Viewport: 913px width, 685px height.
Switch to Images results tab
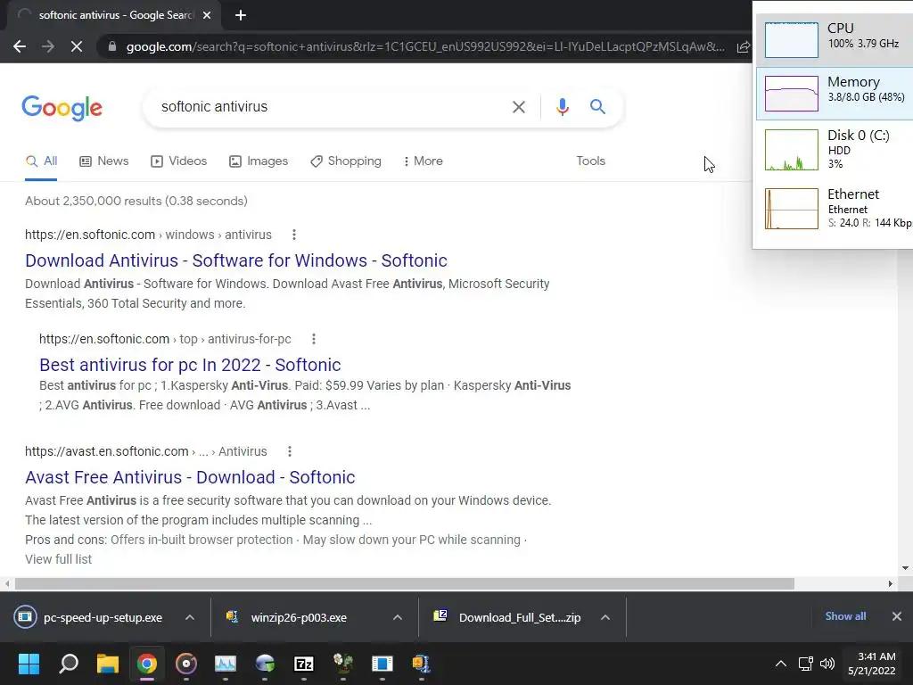pyautogui.click(x=259, y=161)
